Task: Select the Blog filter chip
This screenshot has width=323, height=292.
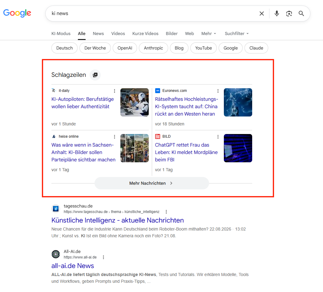Action: (179, 48)
